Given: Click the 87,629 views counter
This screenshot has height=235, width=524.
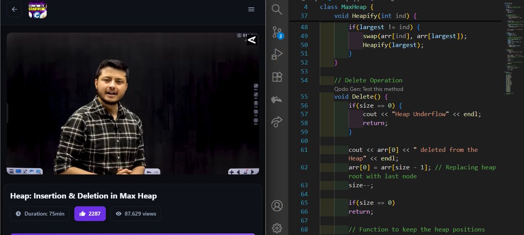Looking at the screenshot, I should click(136, 214).
